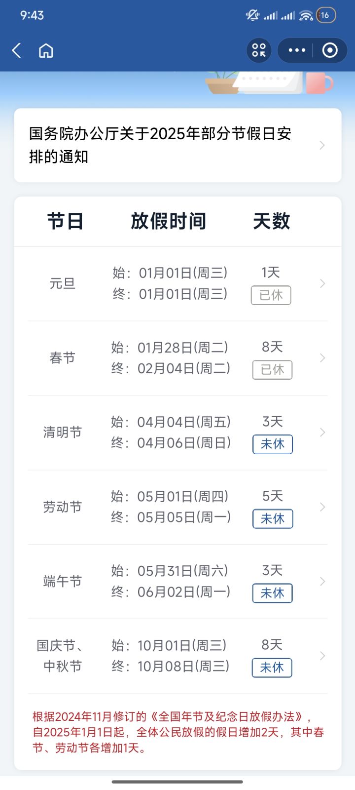The image size is (355, 790).
Task: Tap the battery indicator in status bar
Action: 326,15
